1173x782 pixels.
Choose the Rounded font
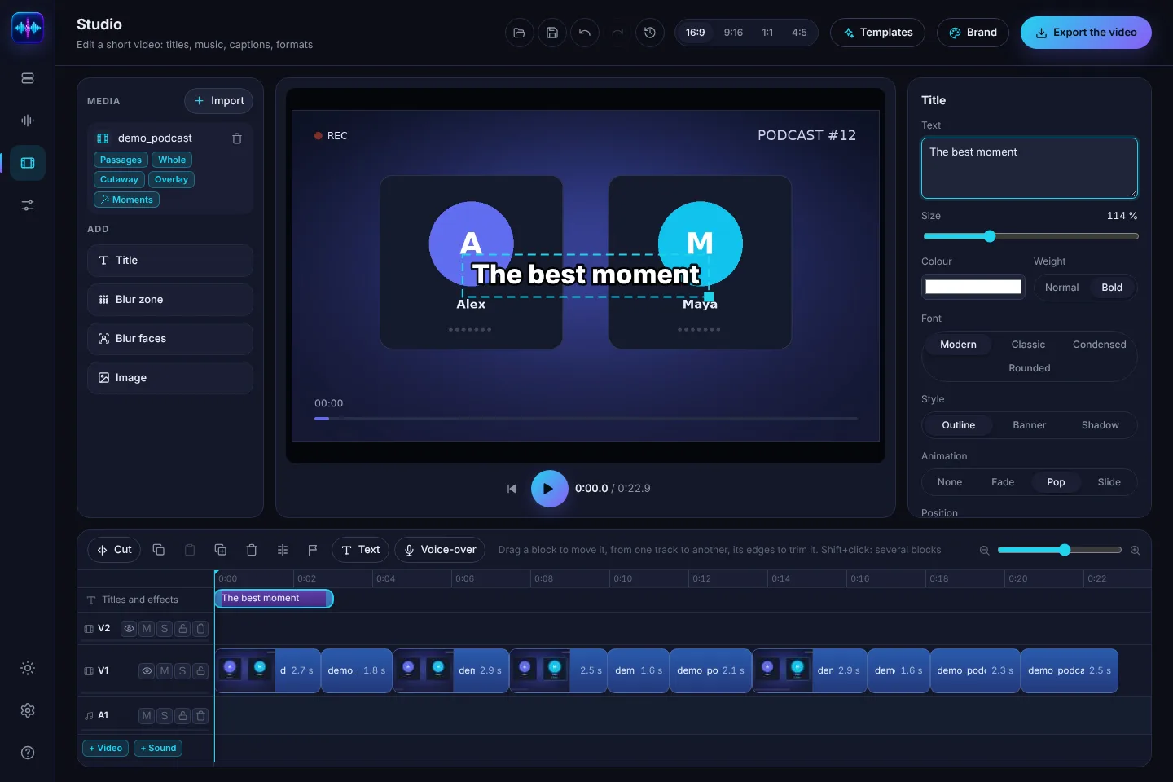point(1030,368)
